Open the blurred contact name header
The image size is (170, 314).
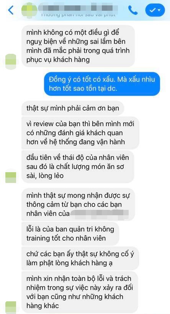click(x=78, y=8)
